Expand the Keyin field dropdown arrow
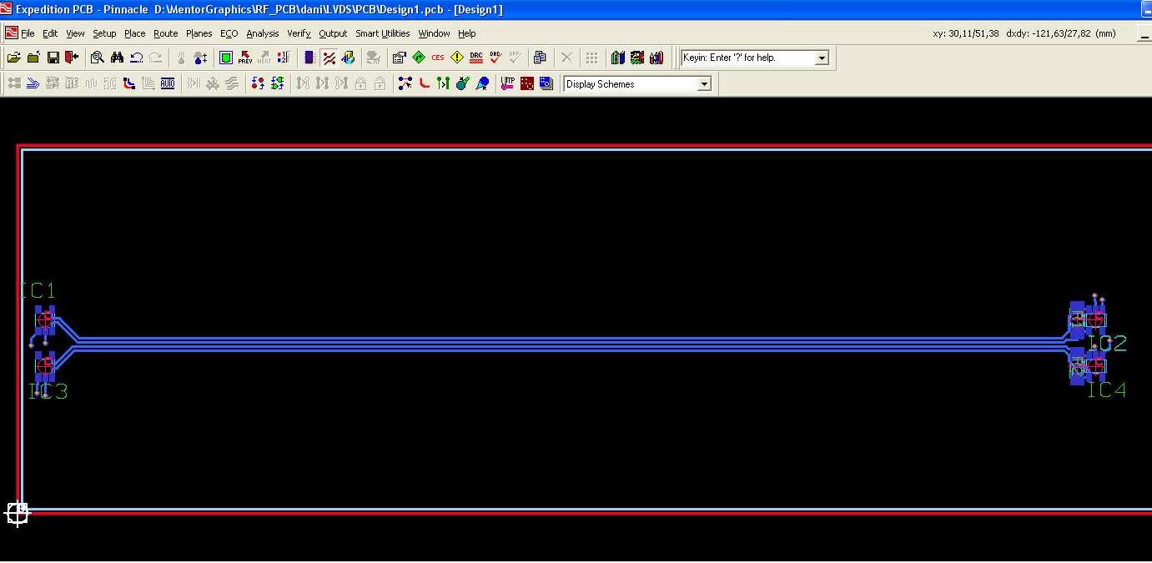1152x563 pixels. point(822,58)
